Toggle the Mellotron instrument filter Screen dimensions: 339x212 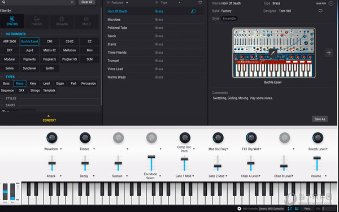pyautogui.click(x=69, y=50)
